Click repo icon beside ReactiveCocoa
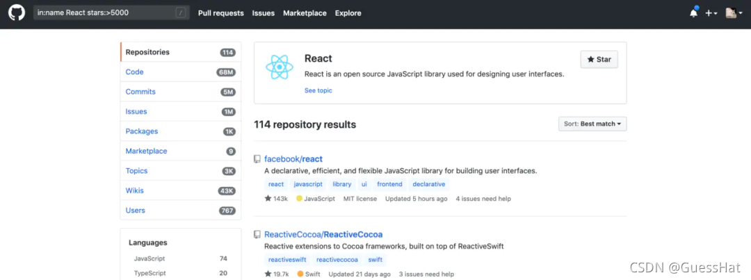Image resolution: width=751 pixels, height=280 pixels. point(257,235)
